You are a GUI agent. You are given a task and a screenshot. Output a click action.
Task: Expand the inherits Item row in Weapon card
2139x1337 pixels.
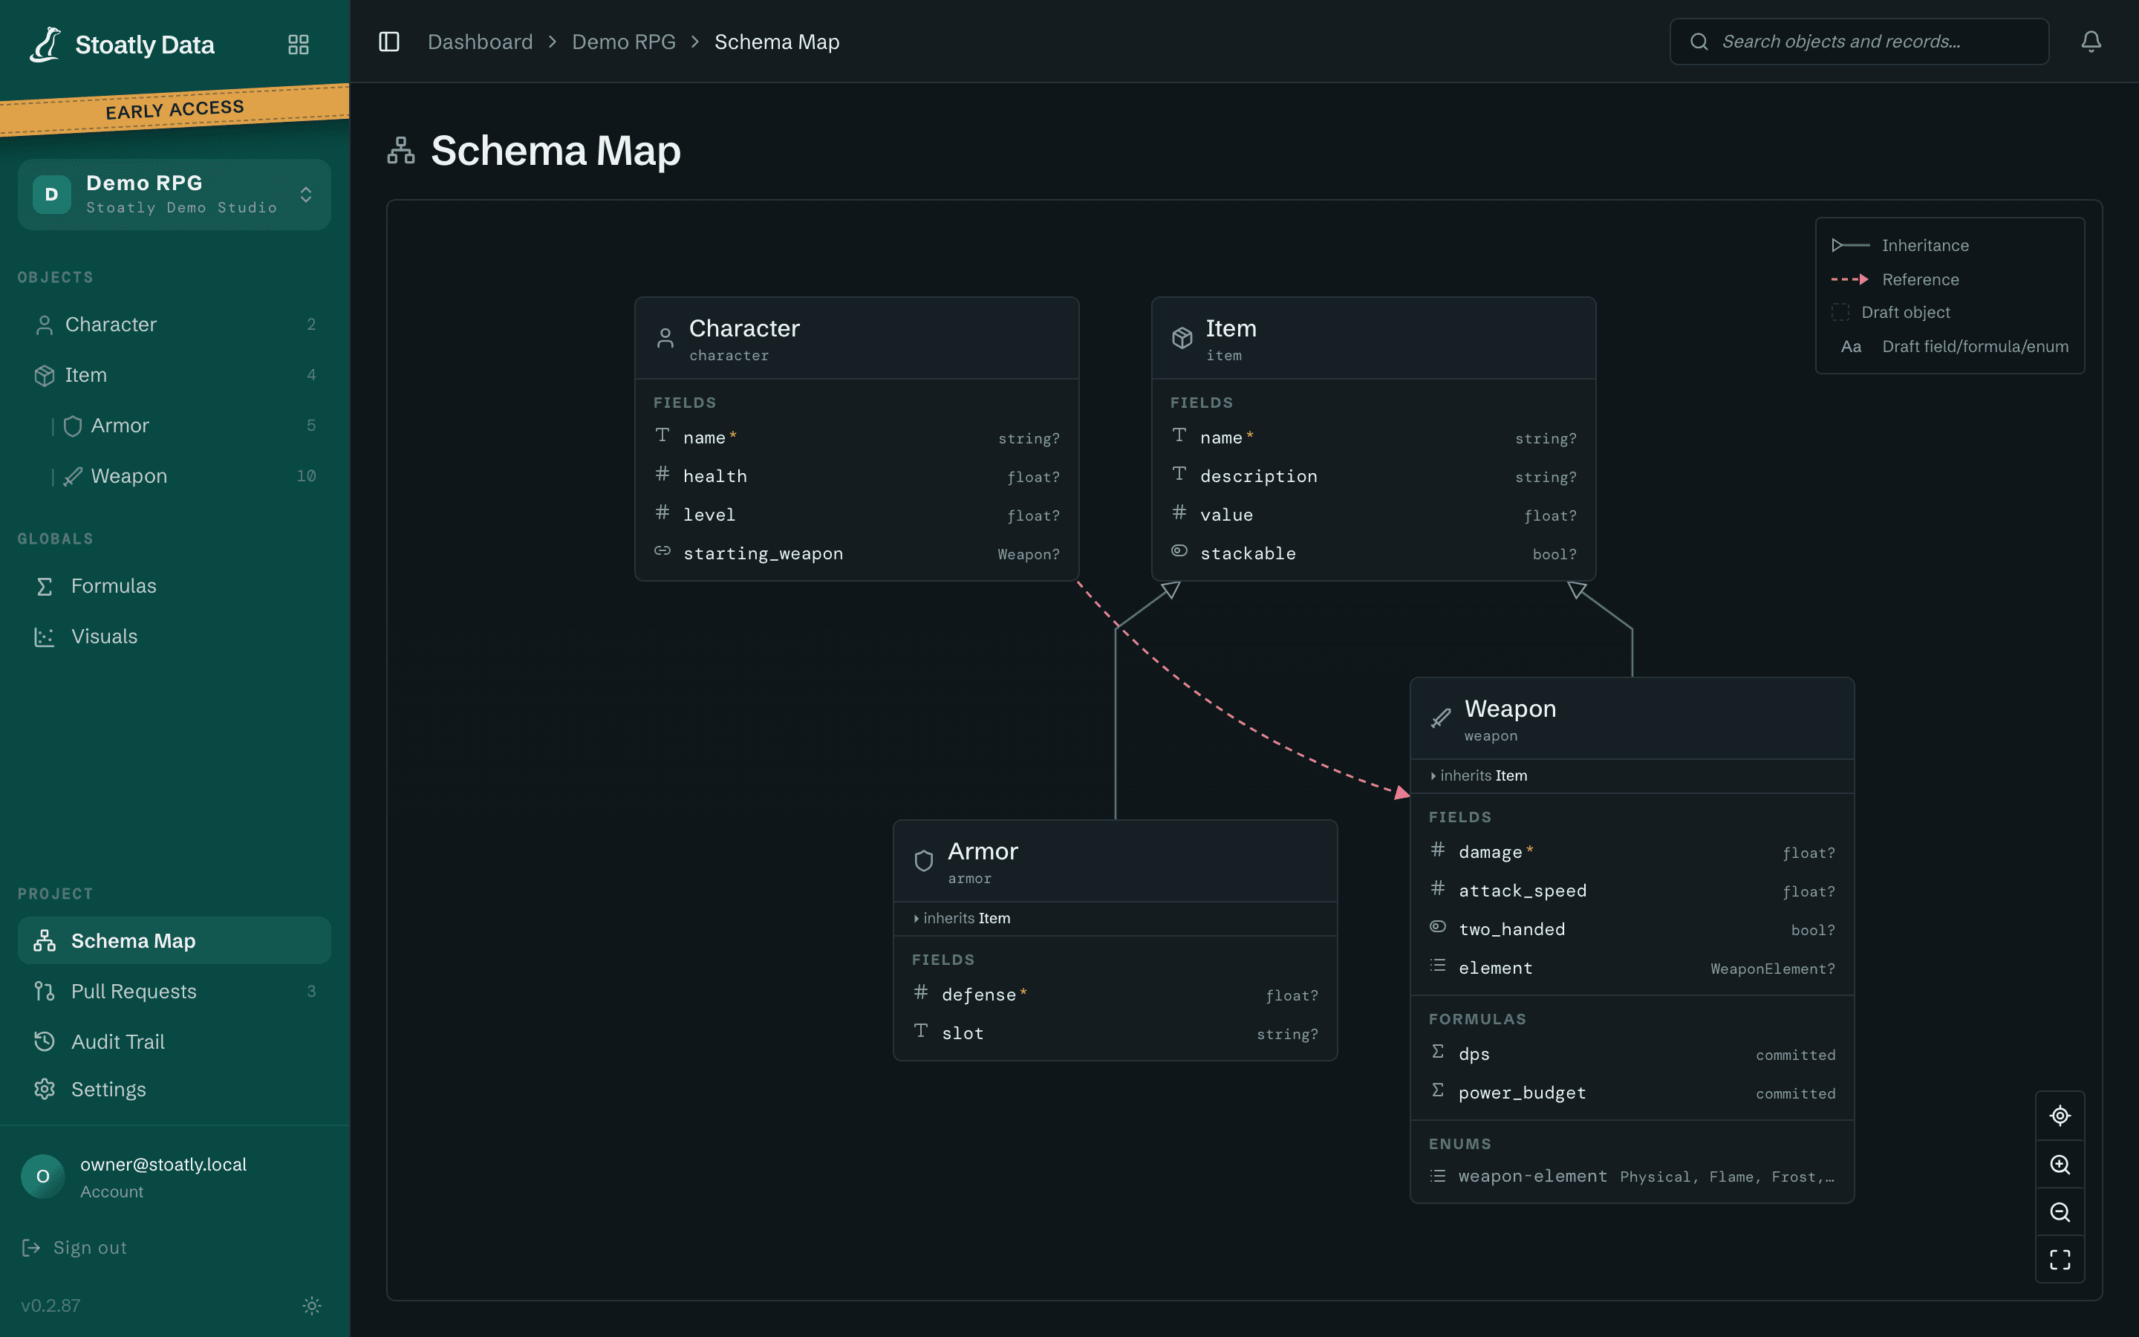pyautogui.click(x=1632, y=775)
